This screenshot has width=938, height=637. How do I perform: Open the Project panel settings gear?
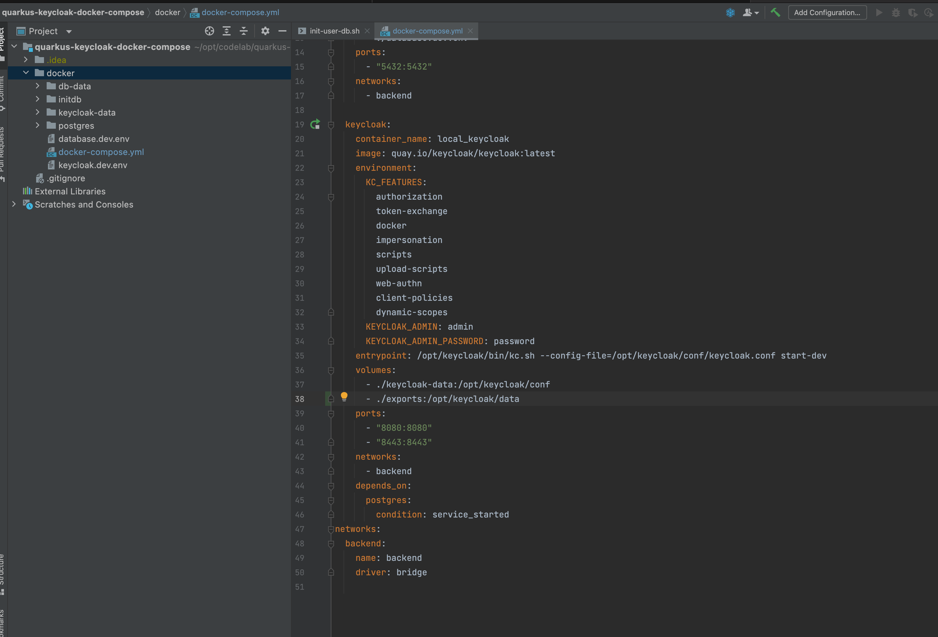coord(265,31)
